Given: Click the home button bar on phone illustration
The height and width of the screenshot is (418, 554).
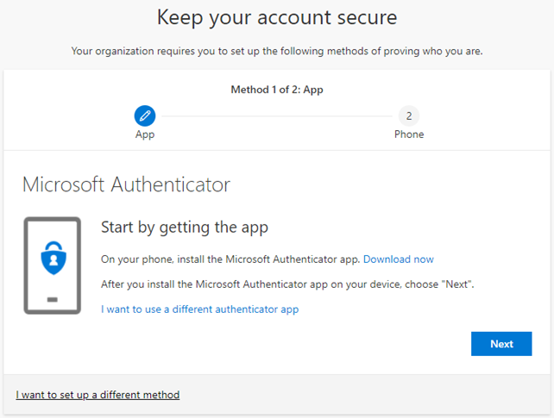Looking at the screenshot, I should point(52,300).
